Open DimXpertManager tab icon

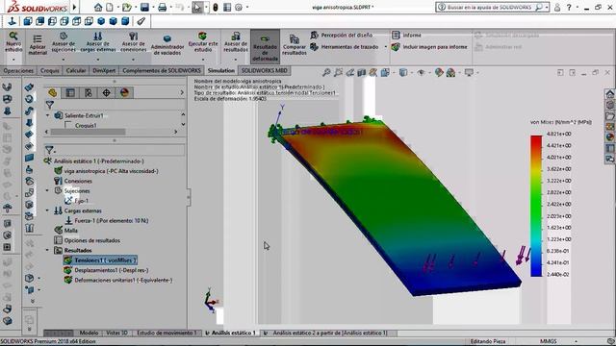click(107, 93)
